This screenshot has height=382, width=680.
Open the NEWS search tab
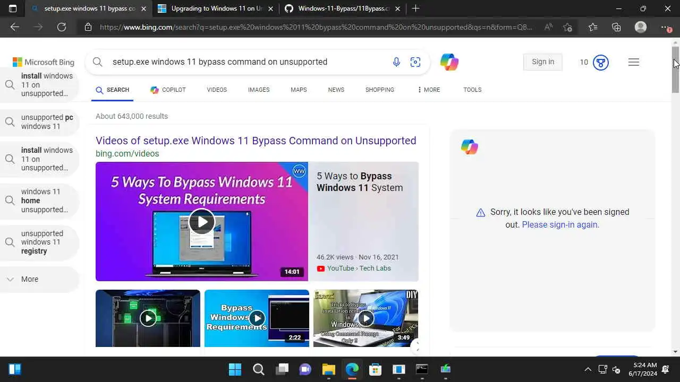click(336, 90)
